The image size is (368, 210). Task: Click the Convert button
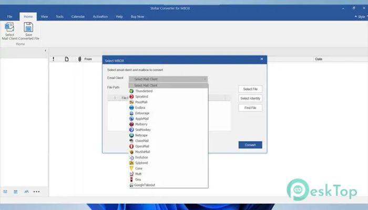(250, 145)
